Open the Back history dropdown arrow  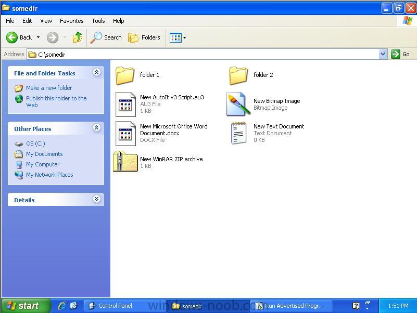(39, 37)
